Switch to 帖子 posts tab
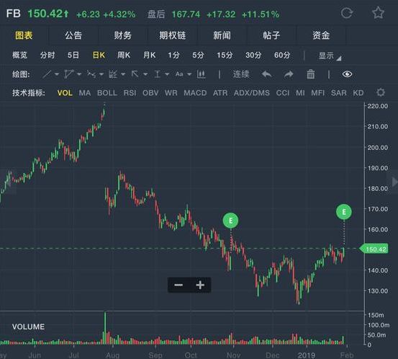Image resolution: width=398 pixels, height=359 pixels. point(271,35)
